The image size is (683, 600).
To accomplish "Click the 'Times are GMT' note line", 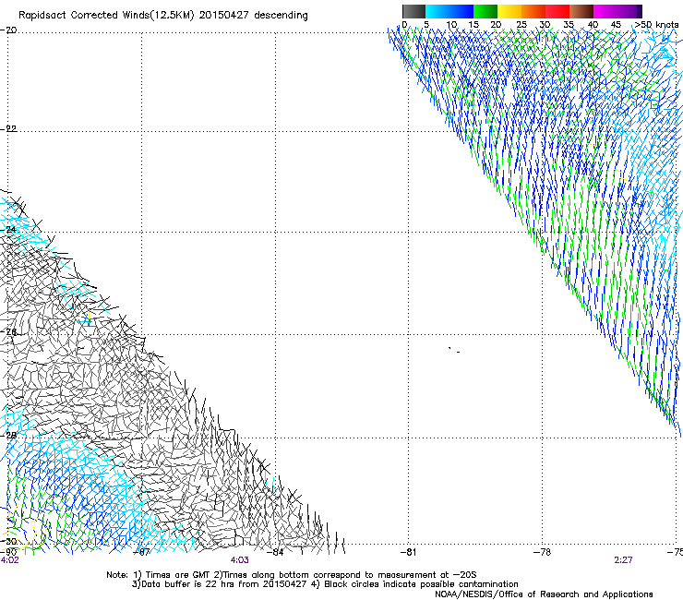I will tap(292, 575).
